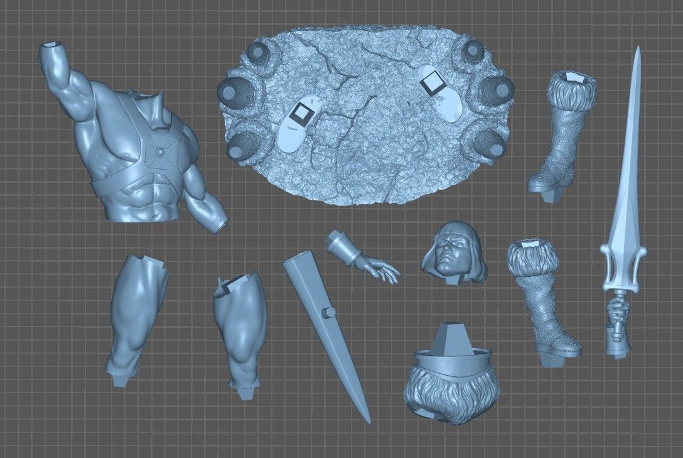This screenshot has height=458, width=683.
Task: Select the long sword held by a hand
Action: pyautogui.click(x=623, y=203)
